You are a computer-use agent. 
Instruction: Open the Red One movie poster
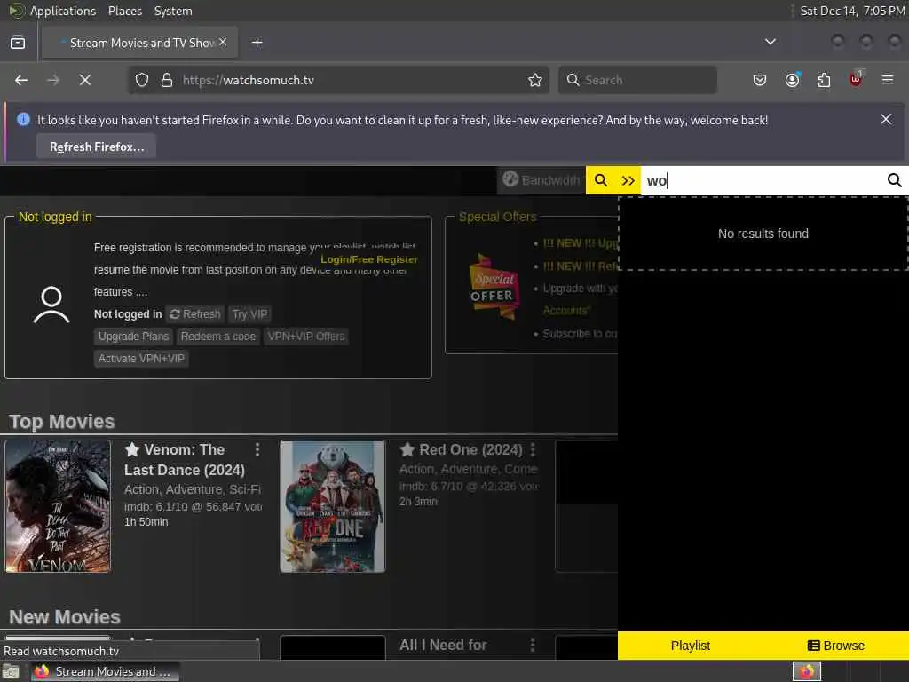point(333,506)
